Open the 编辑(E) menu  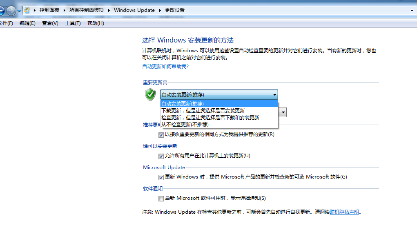pyautogui.click(x=27, y=23)
